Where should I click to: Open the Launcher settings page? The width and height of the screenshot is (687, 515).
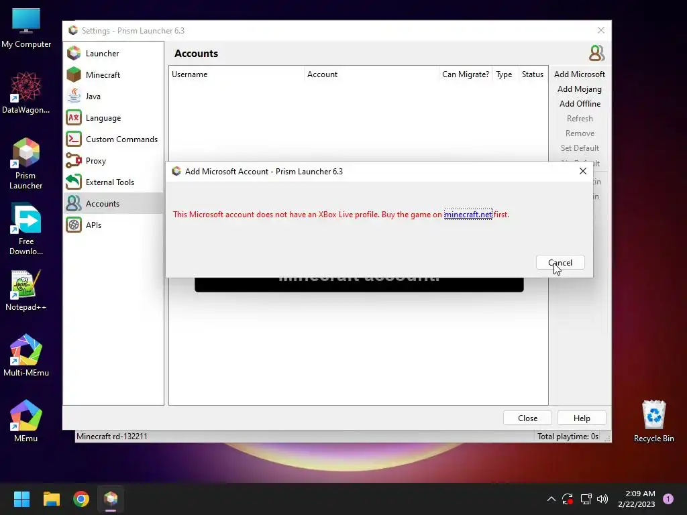[x=113, y=54]
